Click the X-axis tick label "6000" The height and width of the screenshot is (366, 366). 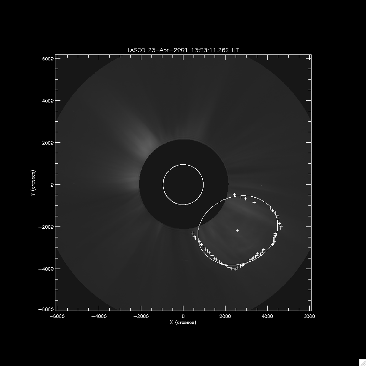[x=310, y=316]
